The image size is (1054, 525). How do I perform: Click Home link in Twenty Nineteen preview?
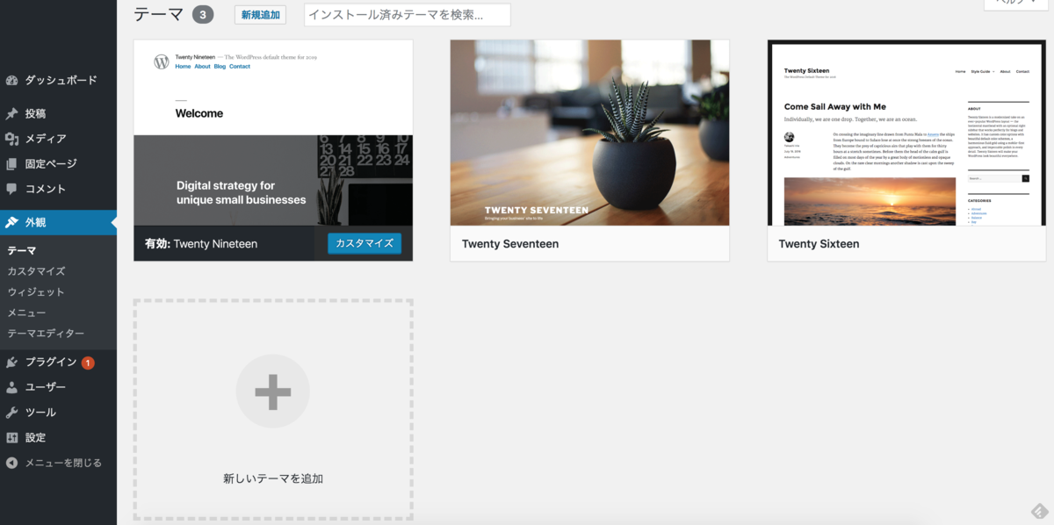(x=183, y=67)
